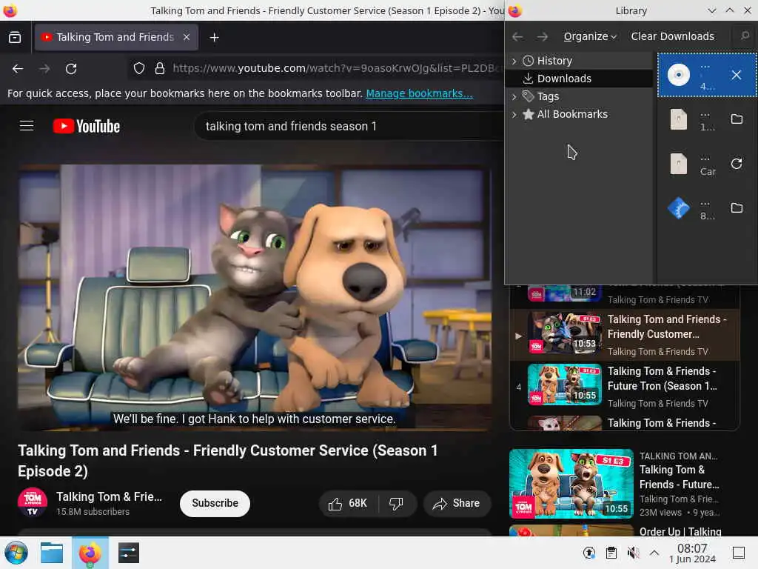This screenshot has width=758, height=569.
Task: Open YouTube hamburger guide menu
Action: 27,126
